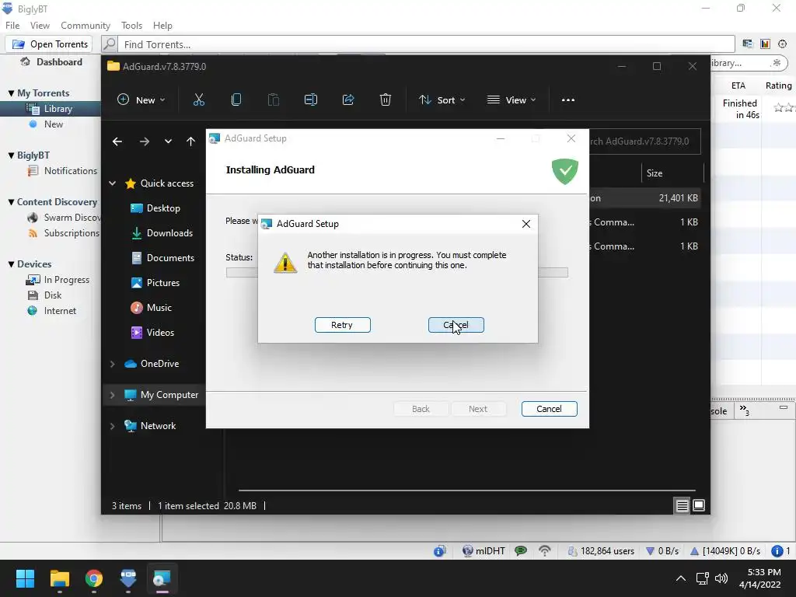796x597 pixels.
Task: Click the Open Torrents button
Action: click(49, 44)
